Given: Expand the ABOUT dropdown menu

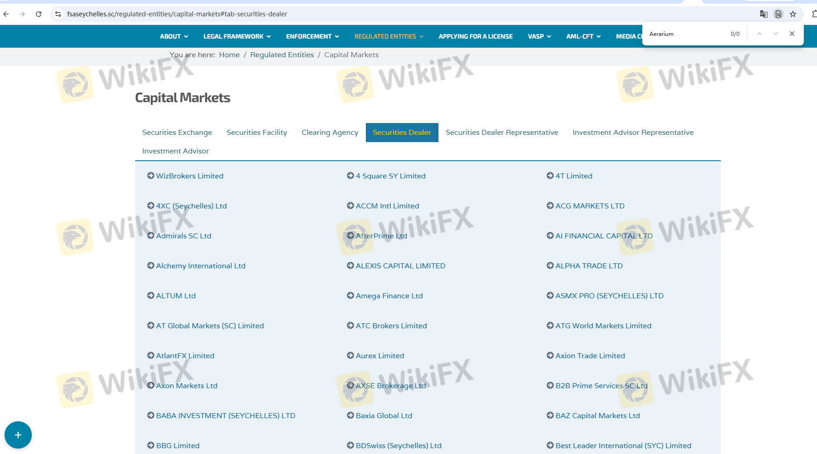Looking at the screenshot, I should (174, 36).
